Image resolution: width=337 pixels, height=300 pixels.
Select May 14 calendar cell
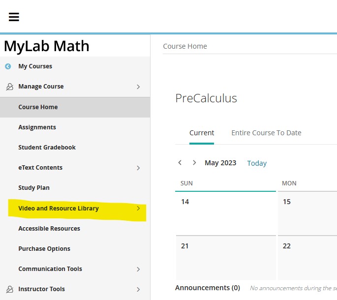pos(225,213)
